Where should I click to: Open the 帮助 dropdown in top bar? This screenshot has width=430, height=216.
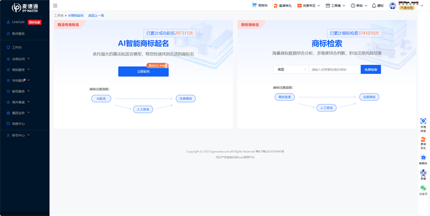click(x=359, y=6)
